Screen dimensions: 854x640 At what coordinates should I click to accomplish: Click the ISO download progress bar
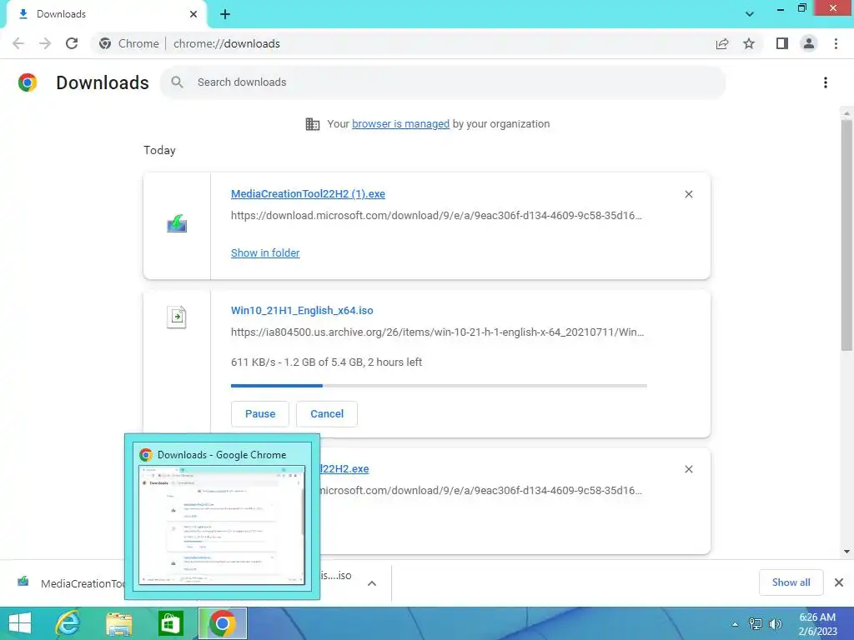click(439, 385)
